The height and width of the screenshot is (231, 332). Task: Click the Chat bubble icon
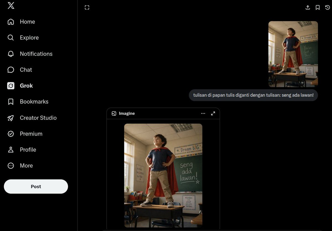tap(11, 70)
